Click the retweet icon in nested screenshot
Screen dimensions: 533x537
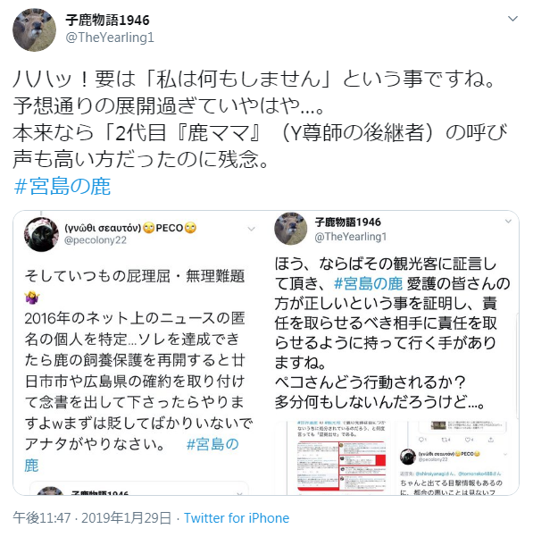click(x=446, y=440)
